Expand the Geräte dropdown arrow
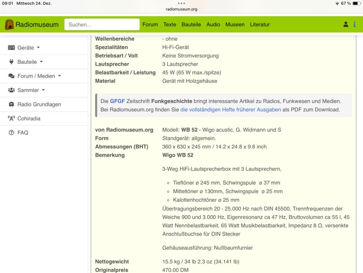 38,47
